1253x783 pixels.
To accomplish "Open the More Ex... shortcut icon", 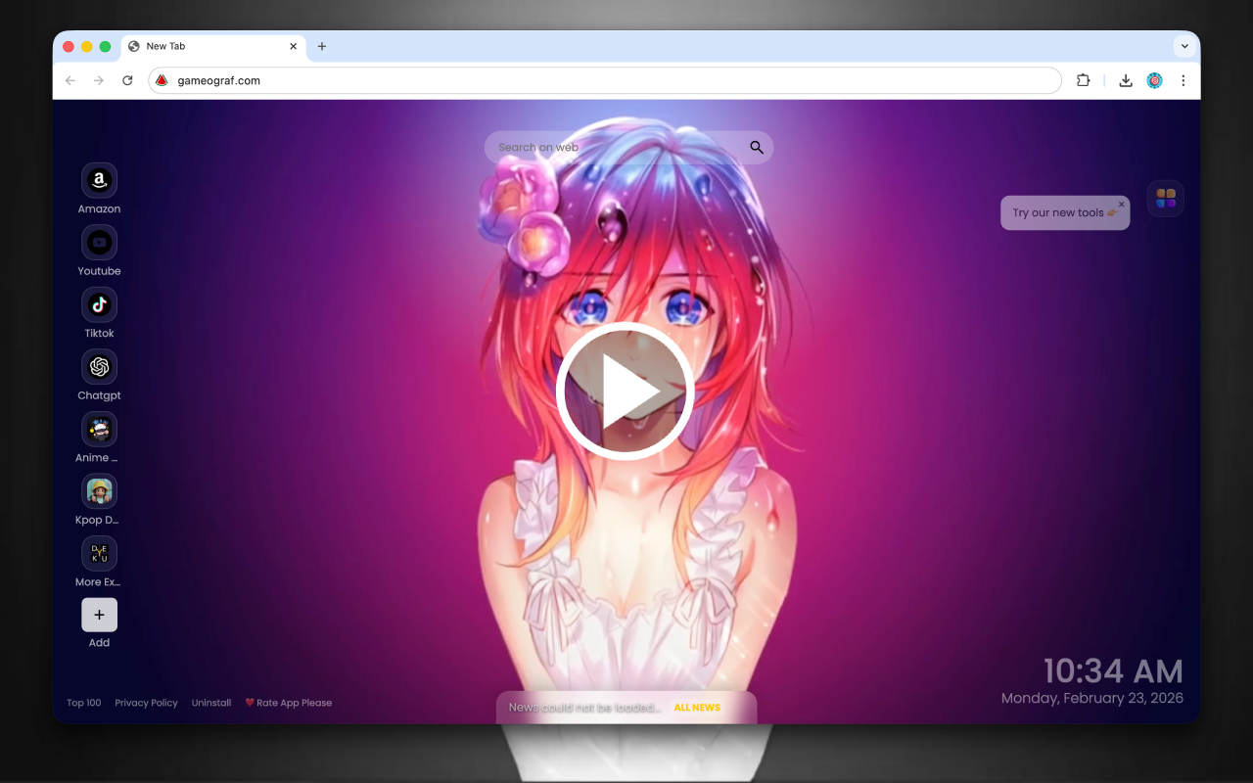I will point(99,553).
